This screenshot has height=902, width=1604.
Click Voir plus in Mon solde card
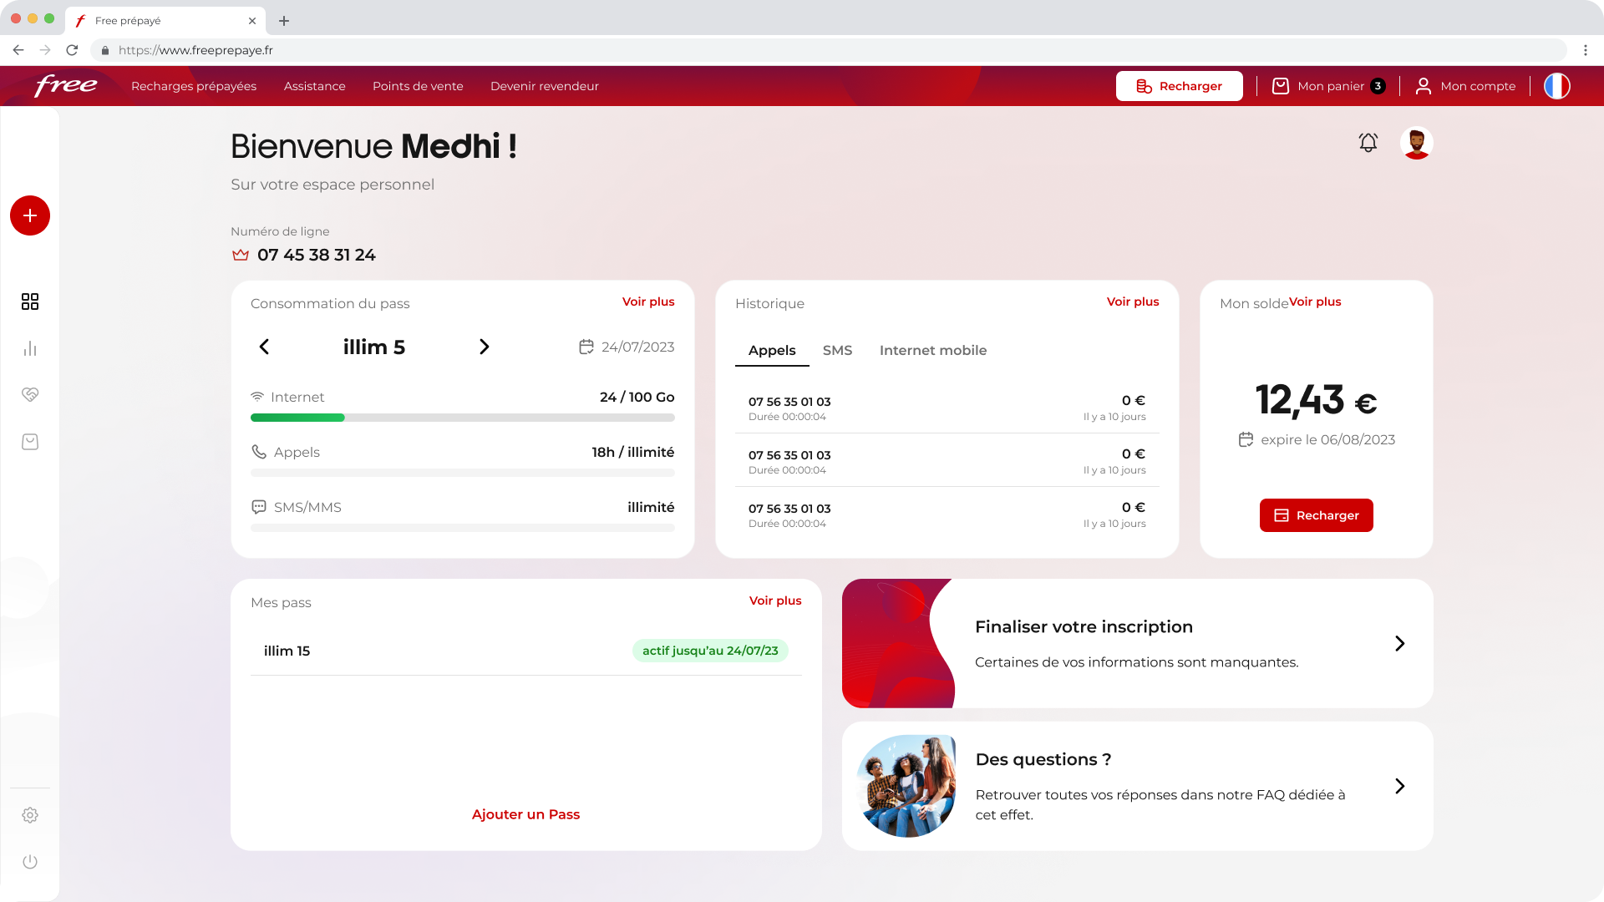point(1315,302)
